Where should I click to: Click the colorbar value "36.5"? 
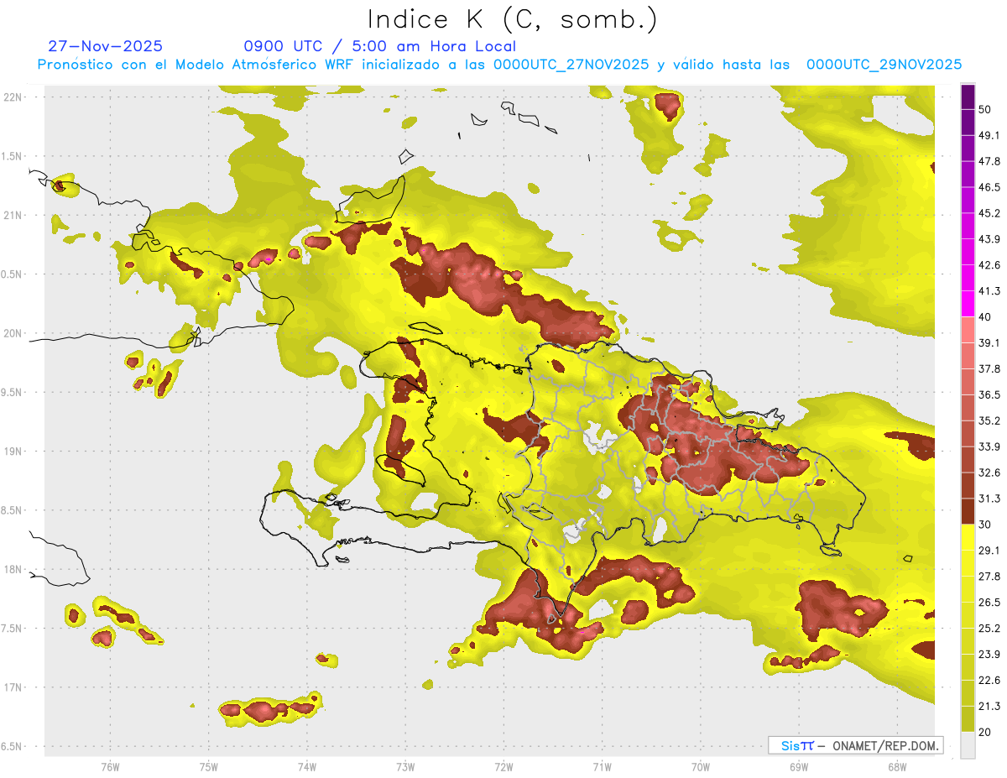pos(989,395)
